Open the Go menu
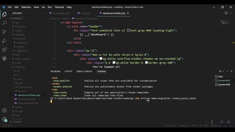235x132 pixels. [43, 7]
